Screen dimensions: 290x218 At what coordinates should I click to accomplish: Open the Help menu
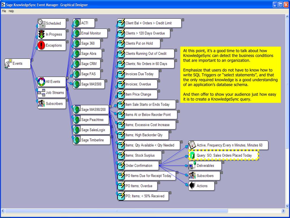point(11,11)
